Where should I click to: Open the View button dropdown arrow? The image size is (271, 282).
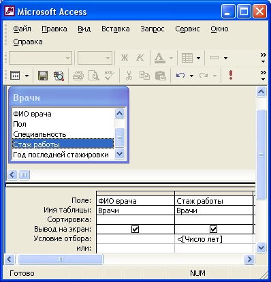tap(27, 76)
